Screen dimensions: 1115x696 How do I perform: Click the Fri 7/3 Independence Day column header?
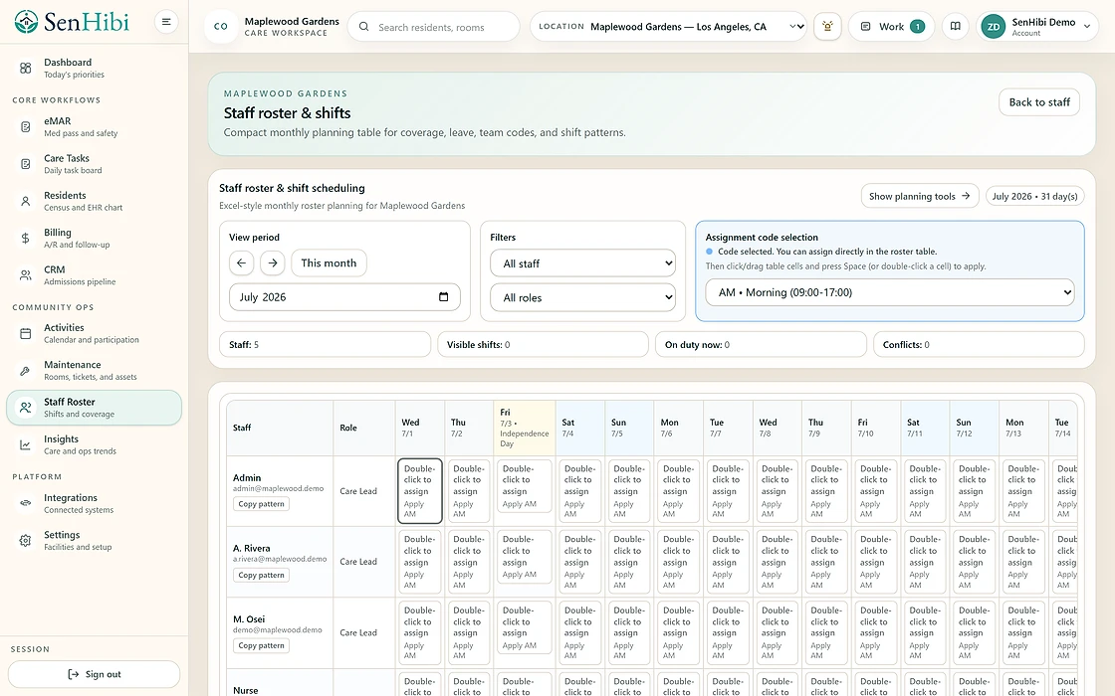[x=524, y=428]
